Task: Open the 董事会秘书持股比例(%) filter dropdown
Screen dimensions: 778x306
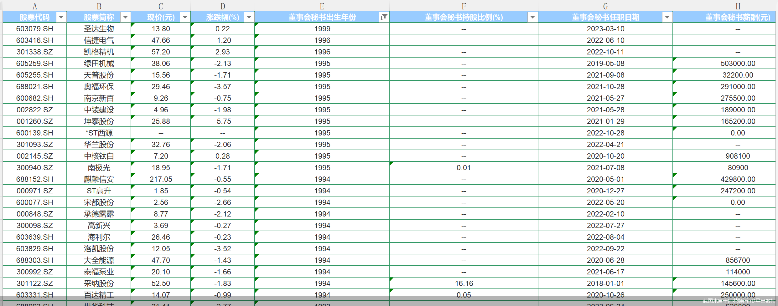Action: pyautogui.click(x=532, y=17)
